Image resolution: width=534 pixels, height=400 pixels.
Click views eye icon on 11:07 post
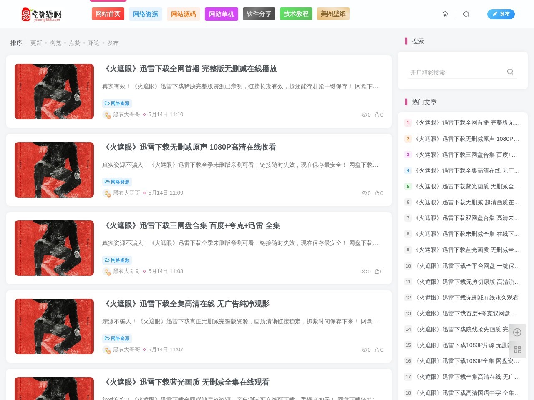[364, 350]
